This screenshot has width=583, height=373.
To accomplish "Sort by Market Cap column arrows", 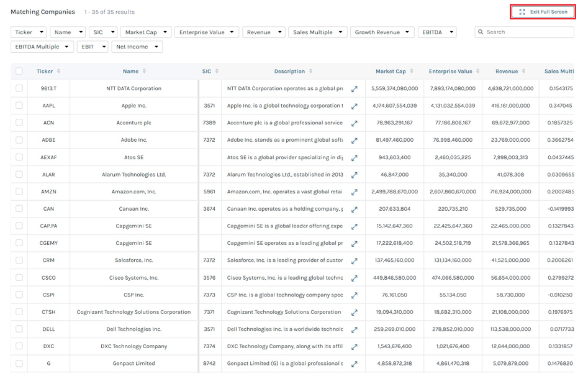I will (x=412, y=71).
